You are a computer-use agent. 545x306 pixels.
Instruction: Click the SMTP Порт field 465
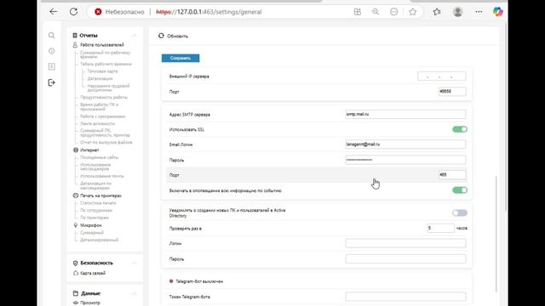(452, 175)
